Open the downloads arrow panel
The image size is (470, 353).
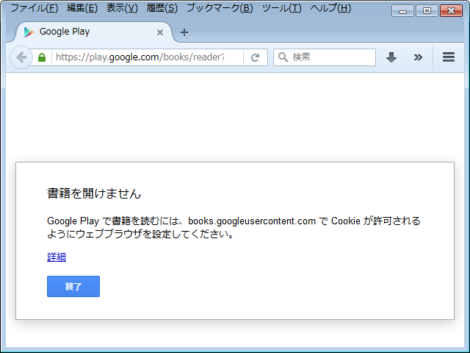[391, 57]
